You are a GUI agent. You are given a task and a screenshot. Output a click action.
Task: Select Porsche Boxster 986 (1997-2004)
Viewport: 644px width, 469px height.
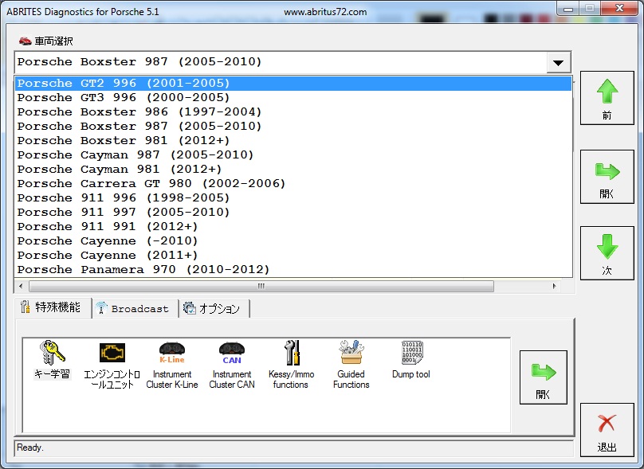click(x=293, y=112)
